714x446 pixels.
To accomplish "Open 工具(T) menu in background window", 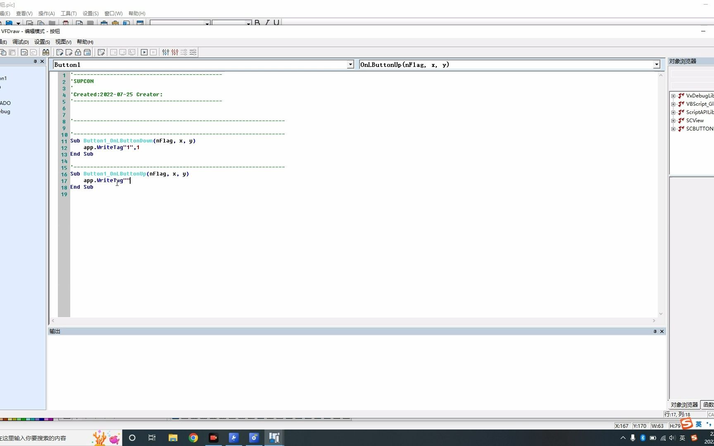I will point(69,13).
